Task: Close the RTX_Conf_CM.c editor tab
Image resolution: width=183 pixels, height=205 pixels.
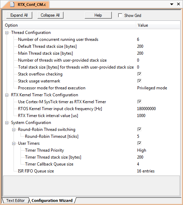Action: pyautogui.click(x=178, y=4)
